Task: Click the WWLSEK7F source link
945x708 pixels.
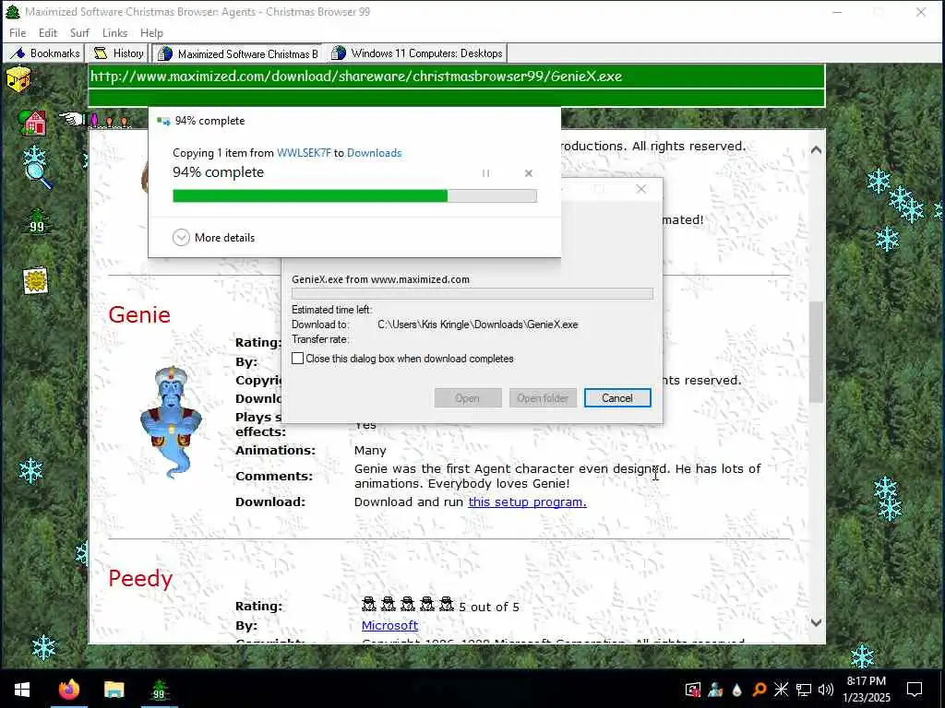Action: 304,153
